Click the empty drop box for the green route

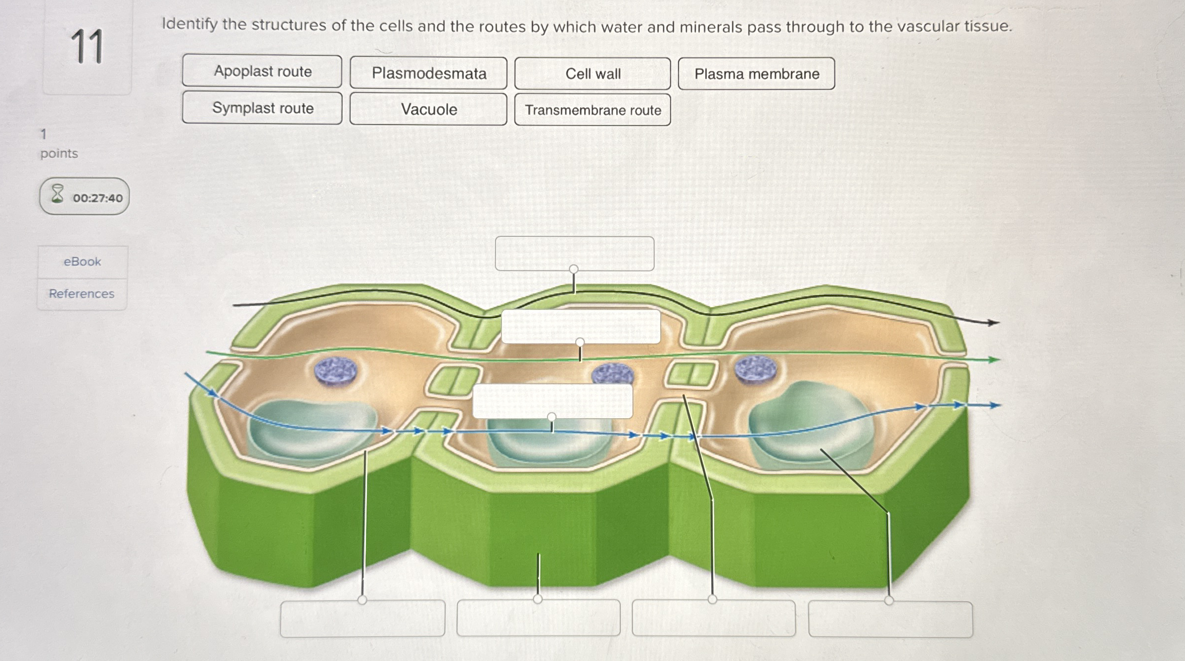(x=581, y=326)
